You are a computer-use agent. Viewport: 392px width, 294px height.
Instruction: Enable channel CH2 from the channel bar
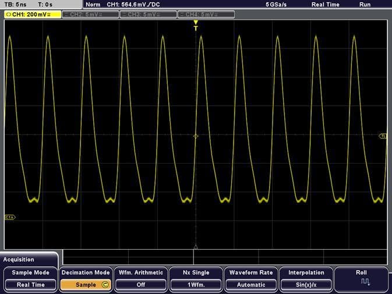(x=89, y=13)
